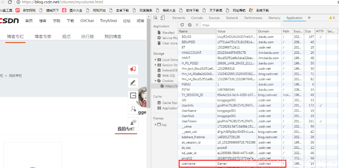Sort cookies by the Name column header

click(197, 31)
